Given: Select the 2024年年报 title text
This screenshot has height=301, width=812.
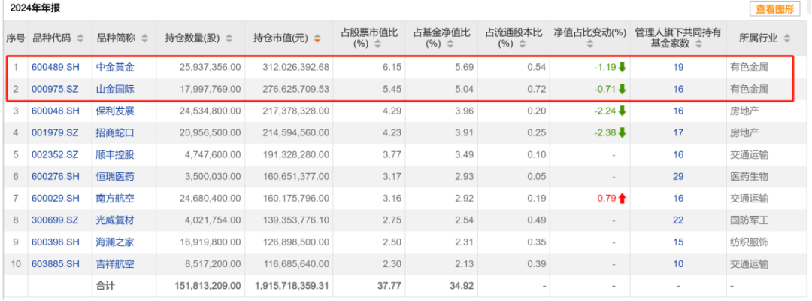Looking at the screenshot, I should pyautogui.click(x=35, y=9).
